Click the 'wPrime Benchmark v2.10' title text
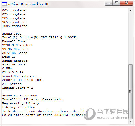135x126 pixels. pos(28,4)
